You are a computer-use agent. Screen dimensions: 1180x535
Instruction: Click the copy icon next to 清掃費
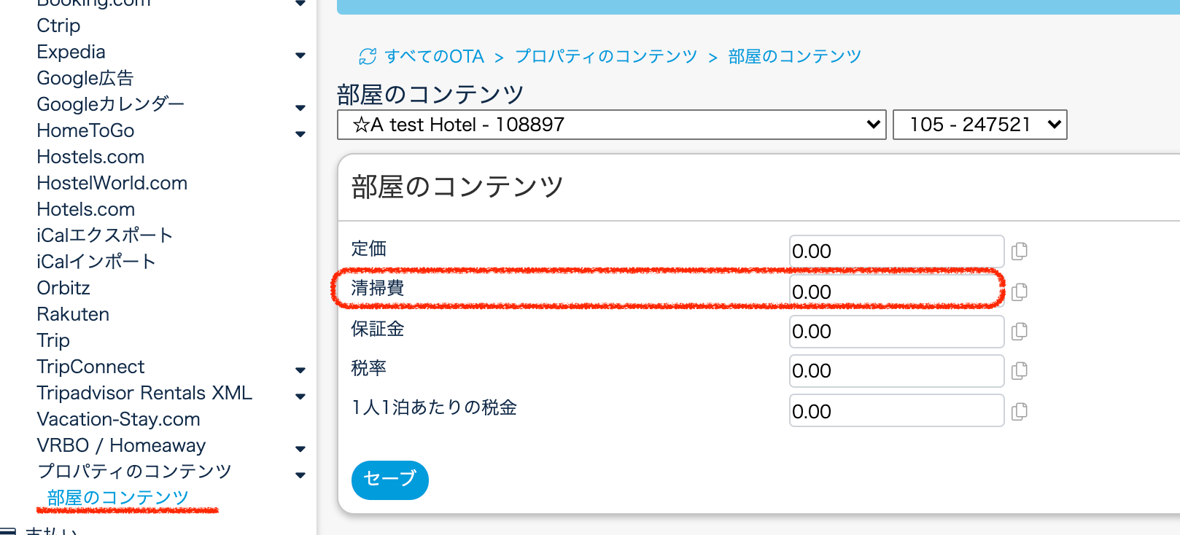[x=1020, y=292]
